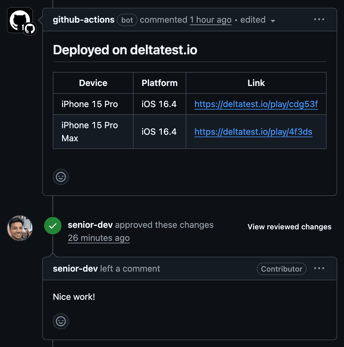Click senior-dev name in comment header
Image resolution: width=344 pixels, height=347 pixels.
(75, 269)
